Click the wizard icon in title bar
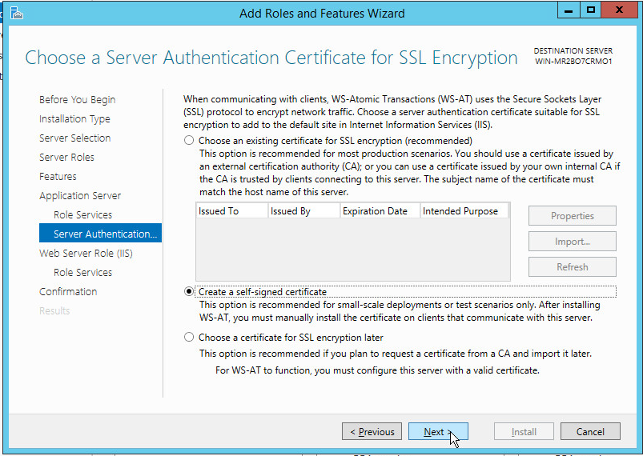The image size is (643, 456). [x=15, y=13]
